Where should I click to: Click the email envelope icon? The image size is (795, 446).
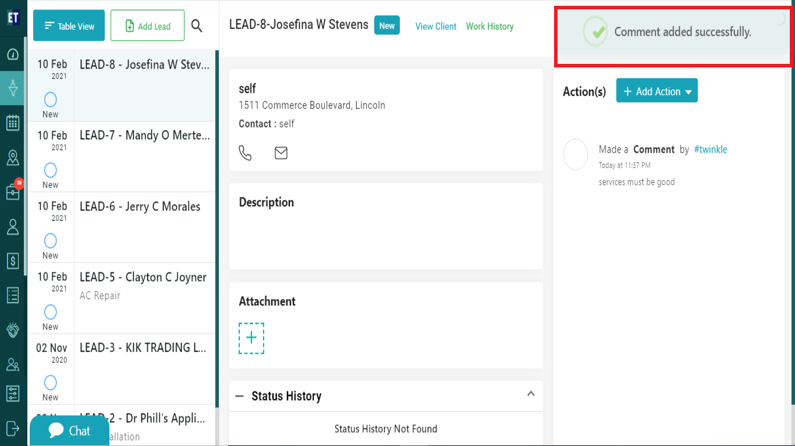coord(281,153)
